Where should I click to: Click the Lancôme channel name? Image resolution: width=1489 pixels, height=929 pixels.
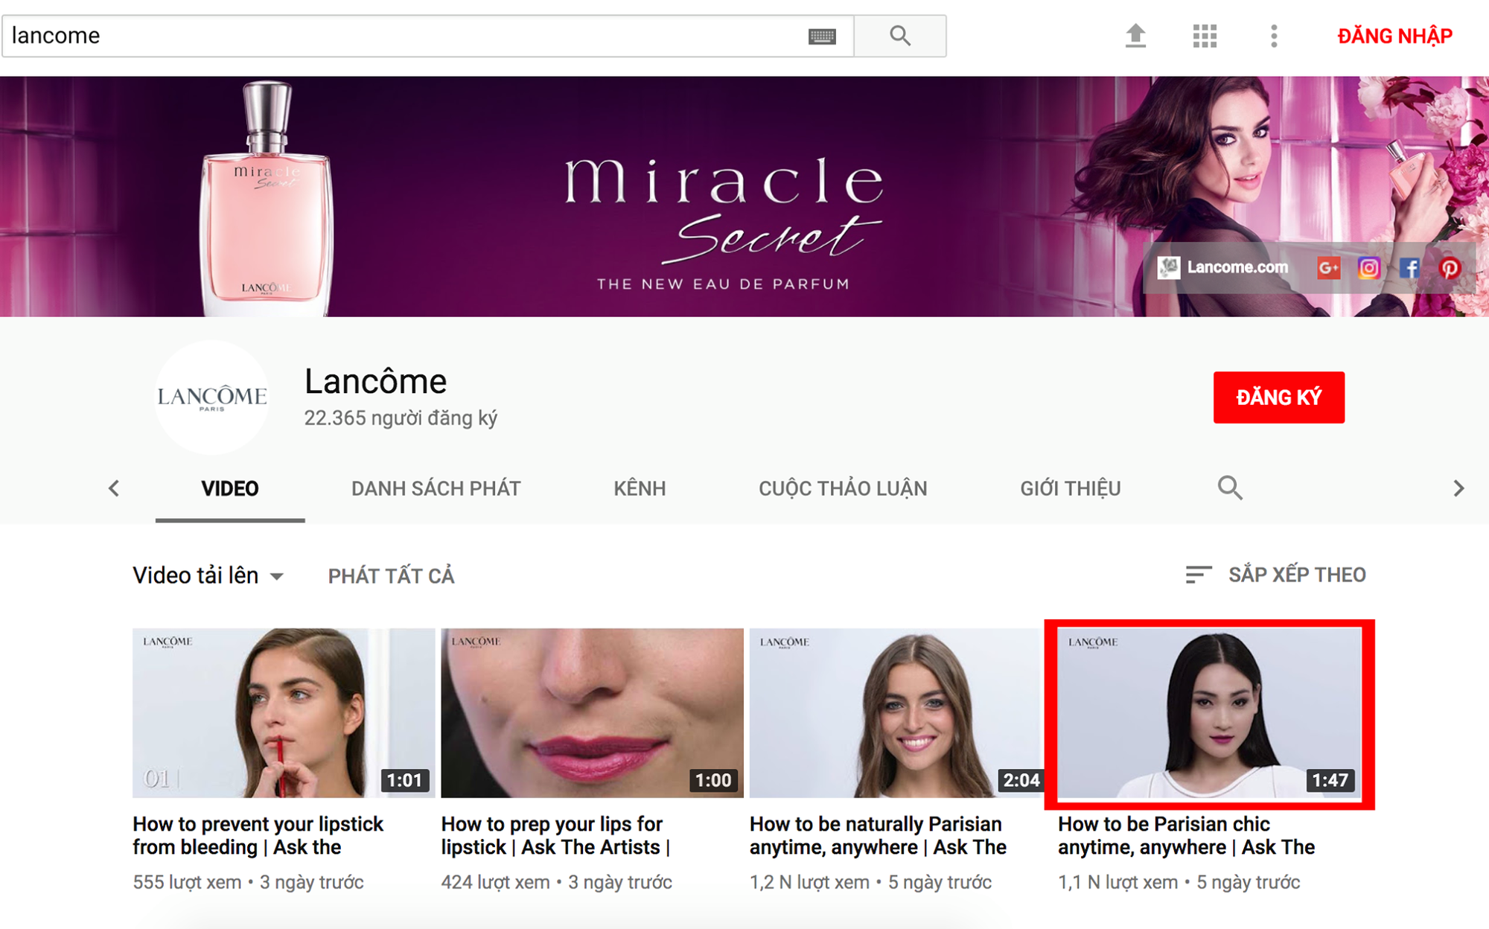pos(375,382)
